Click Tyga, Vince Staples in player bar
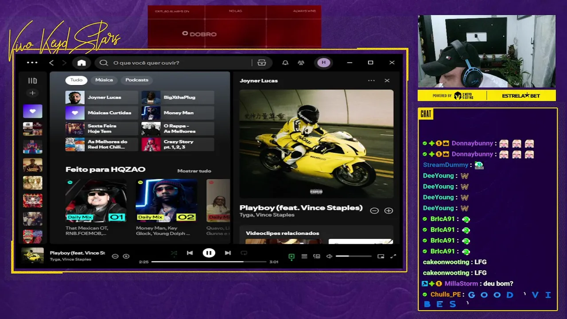Image resolution: width=567 pixels, height=319 pixels. click(71, 259)
